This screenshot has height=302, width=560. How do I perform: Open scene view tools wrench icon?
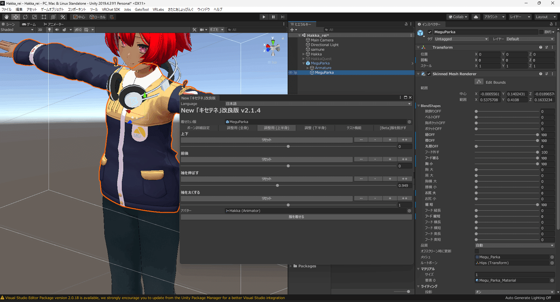tap(195, 29)
